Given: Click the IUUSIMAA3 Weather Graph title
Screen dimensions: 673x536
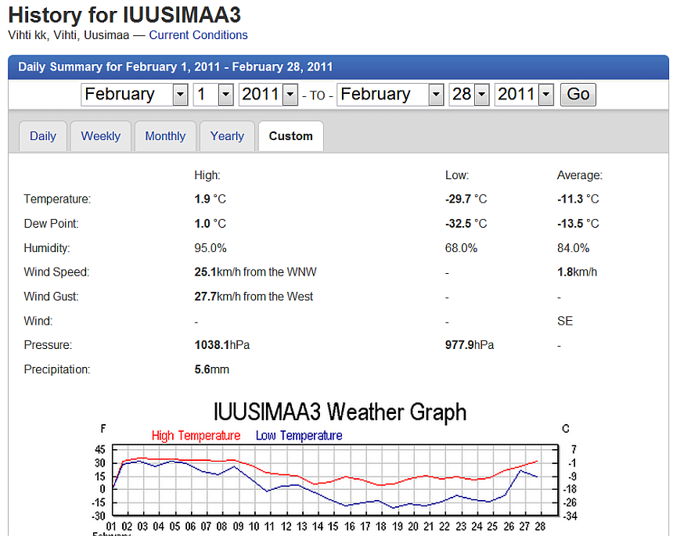Looking at the screenshot, I should tap(340, 412).
